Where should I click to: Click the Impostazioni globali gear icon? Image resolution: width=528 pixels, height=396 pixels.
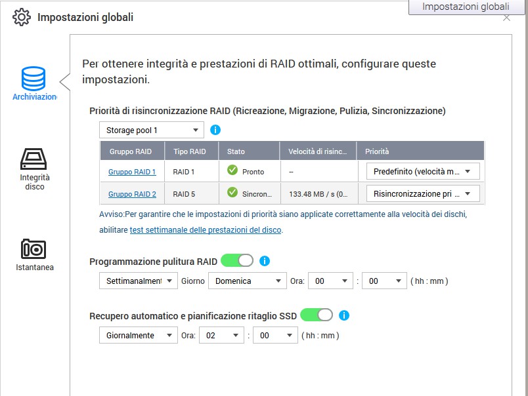(22, 17)
